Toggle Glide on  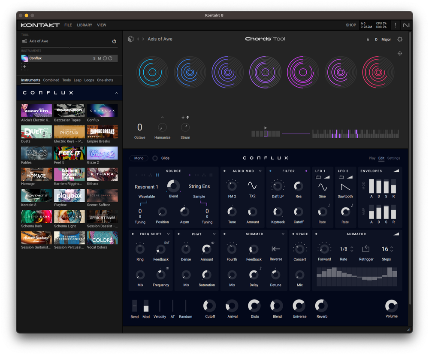pos(154,158)
